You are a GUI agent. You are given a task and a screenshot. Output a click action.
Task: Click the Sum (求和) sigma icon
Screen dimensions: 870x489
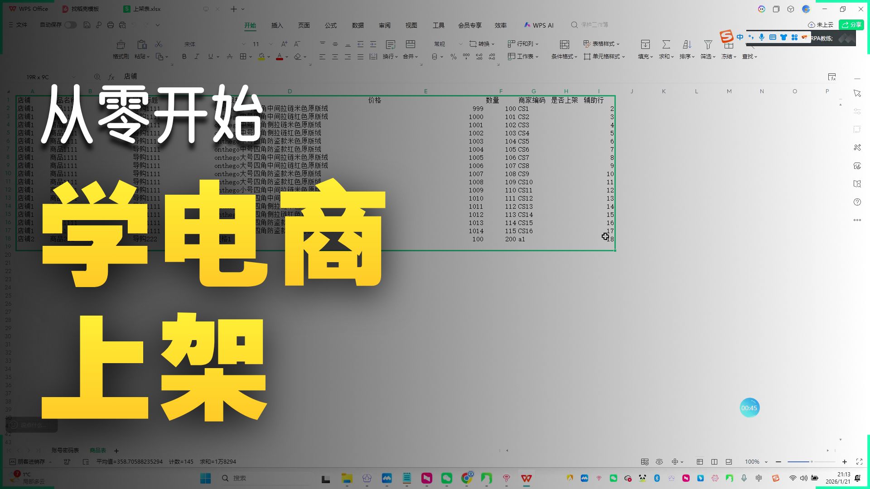pos(666,44)
